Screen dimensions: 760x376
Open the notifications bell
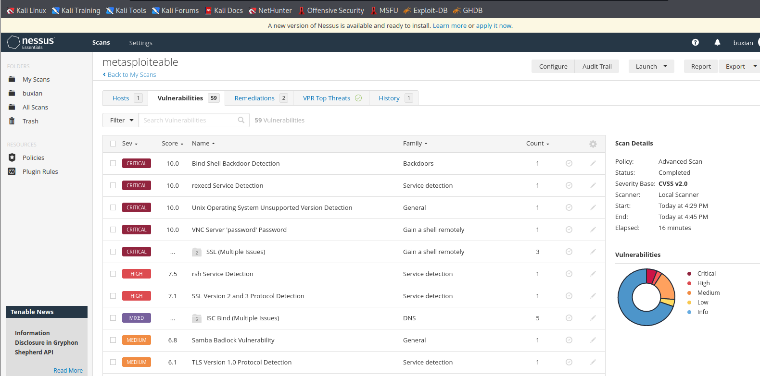click(x=717, y=42)
